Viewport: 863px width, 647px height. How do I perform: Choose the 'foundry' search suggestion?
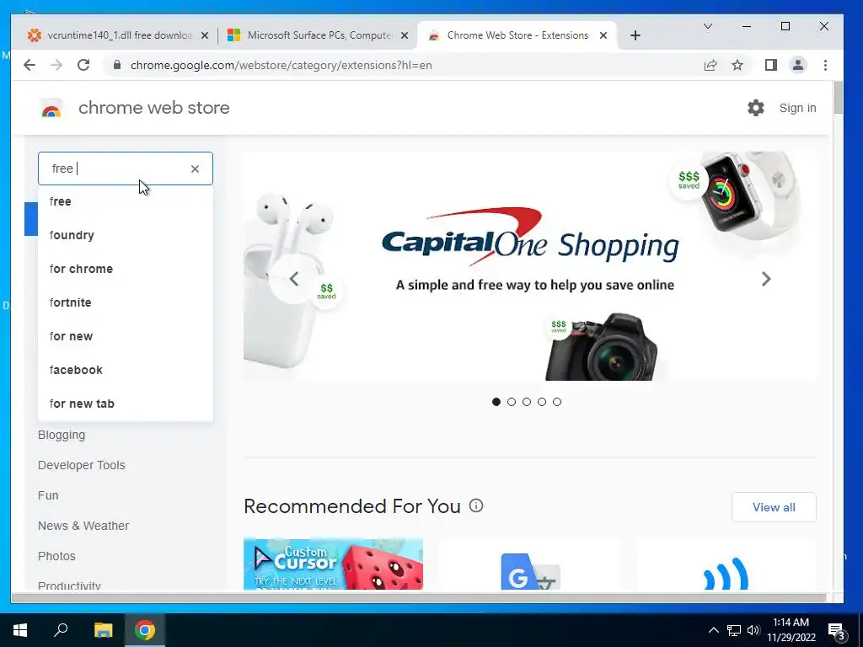coord(126,235)
